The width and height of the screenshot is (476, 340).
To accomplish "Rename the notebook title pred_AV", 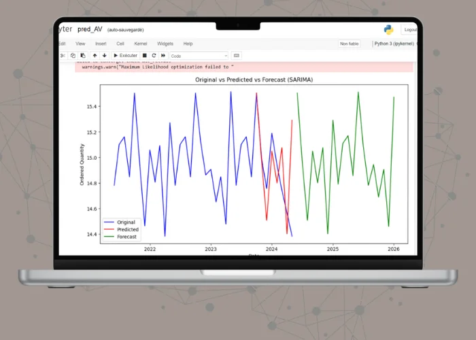I will click(x=89, y=30).
